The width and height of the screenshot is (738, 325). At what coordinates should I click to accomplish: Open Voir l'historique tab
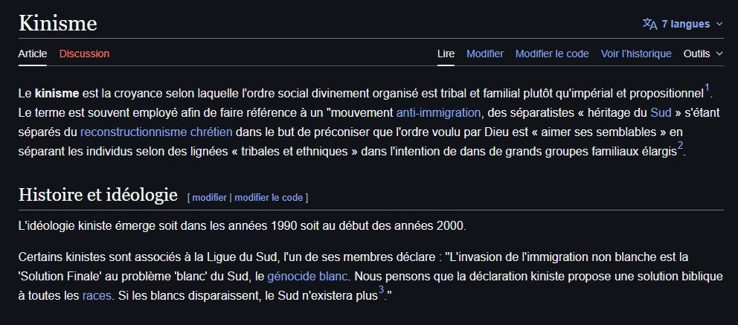(636, 54)
